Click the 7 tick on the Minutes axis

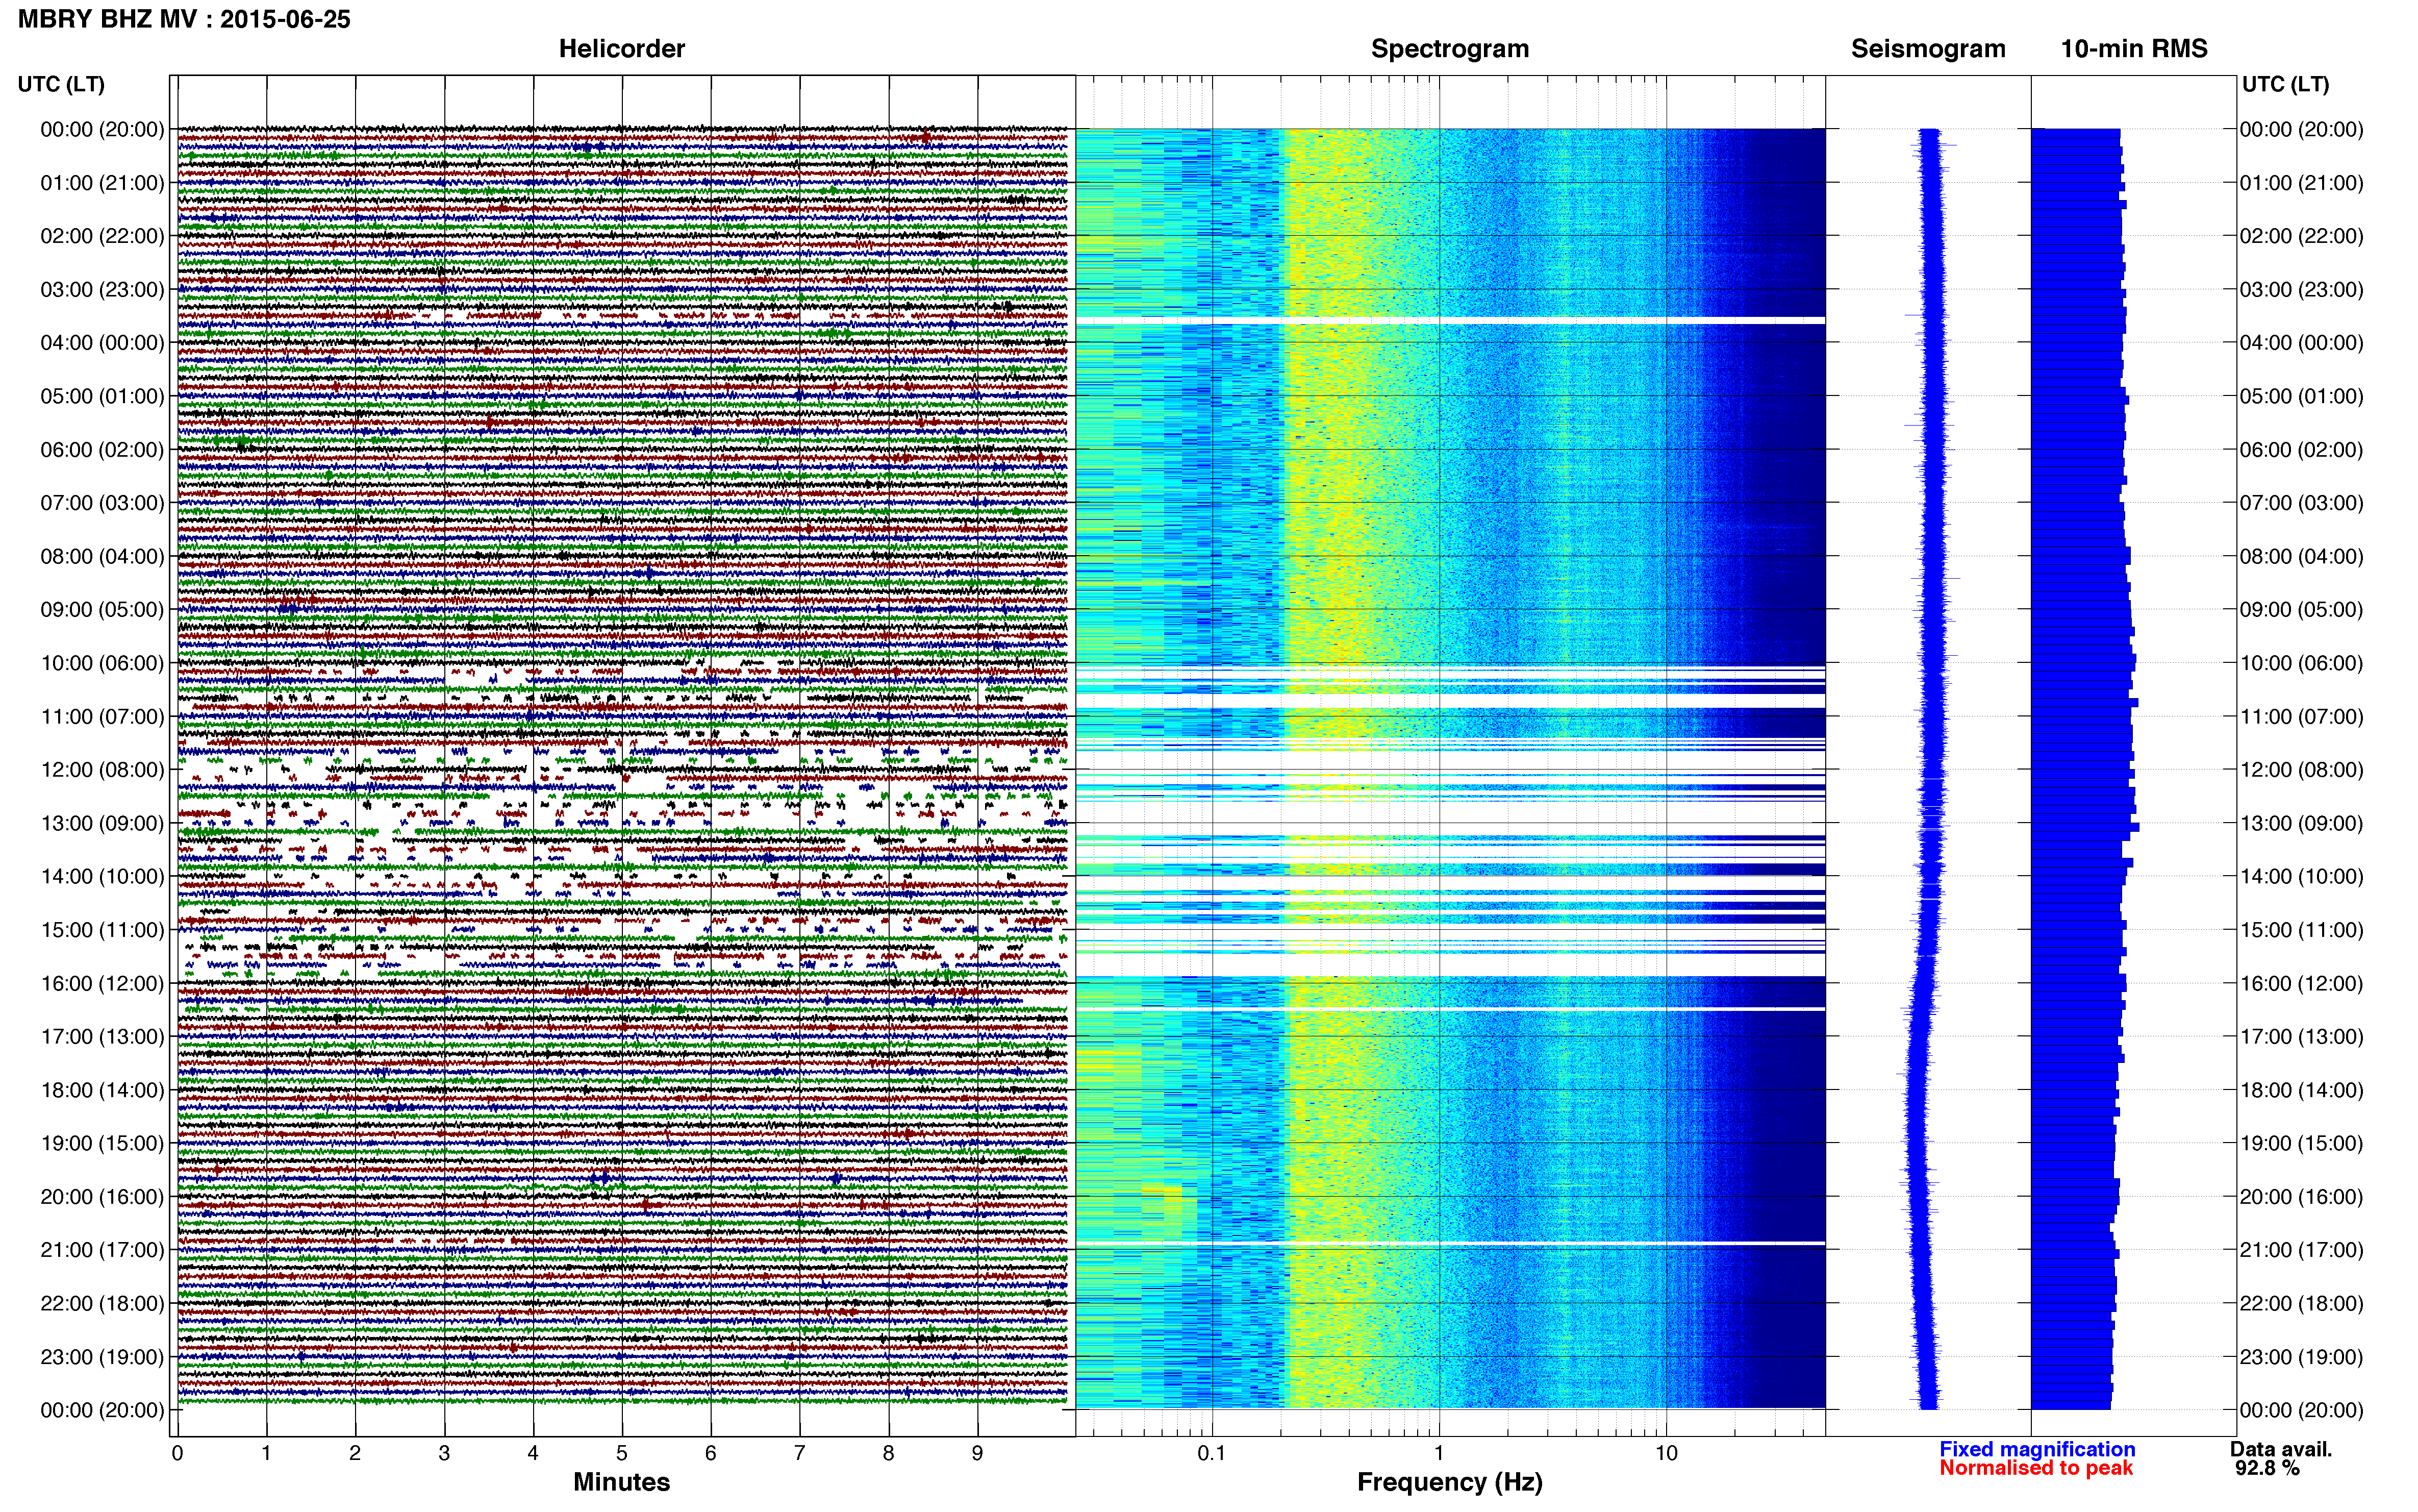pos(800,1453)
